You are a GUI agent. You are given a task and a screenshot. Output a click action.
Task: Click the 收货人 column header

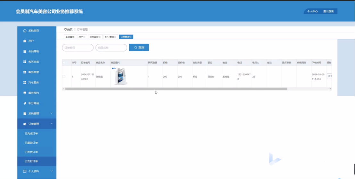[x=256, y=63]
